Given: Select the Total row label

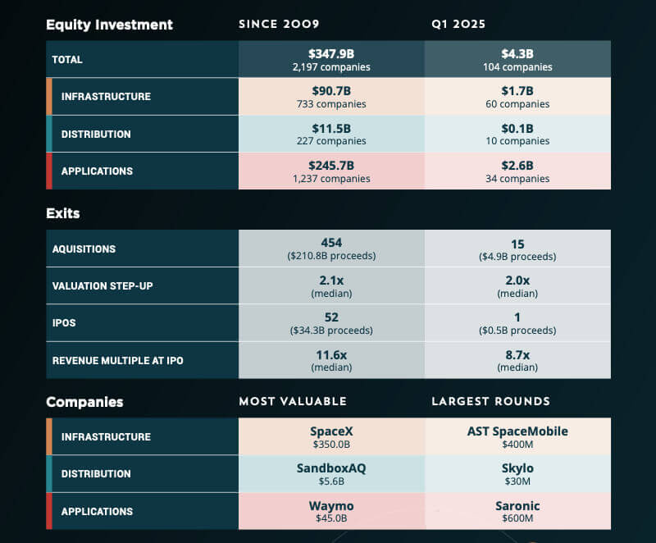Looking at the screenshot, I should tap(67, 59).
